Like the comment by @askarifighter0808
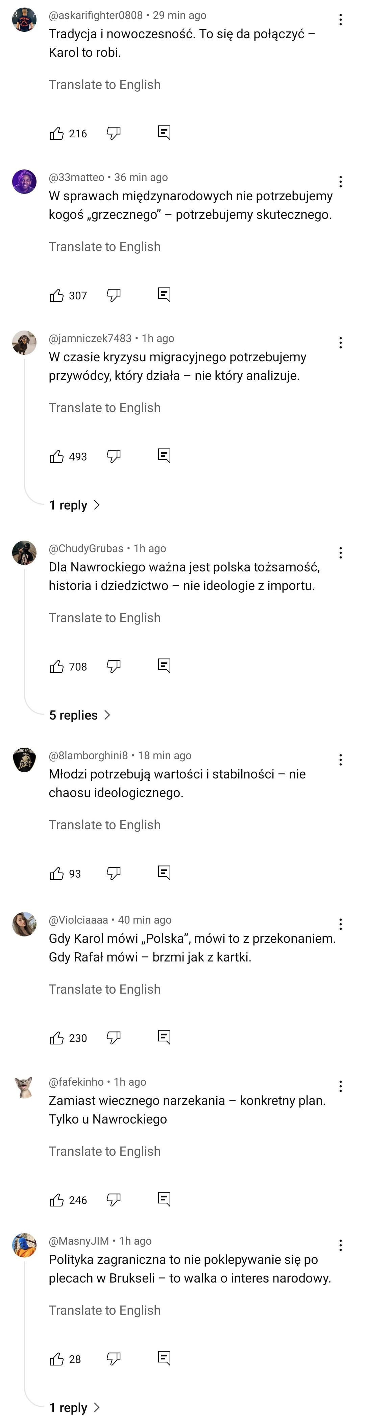The width and height of the screenshot is (365, 1428). click(56, 133)
